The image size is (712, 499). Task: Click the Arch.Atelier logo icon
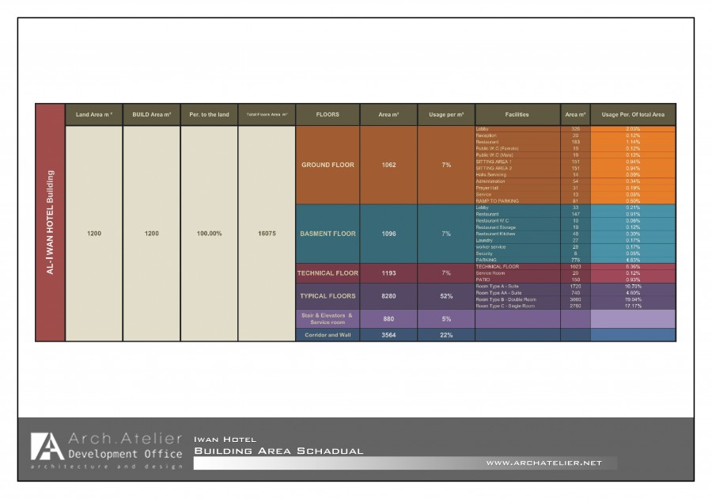tap(47, 446)
